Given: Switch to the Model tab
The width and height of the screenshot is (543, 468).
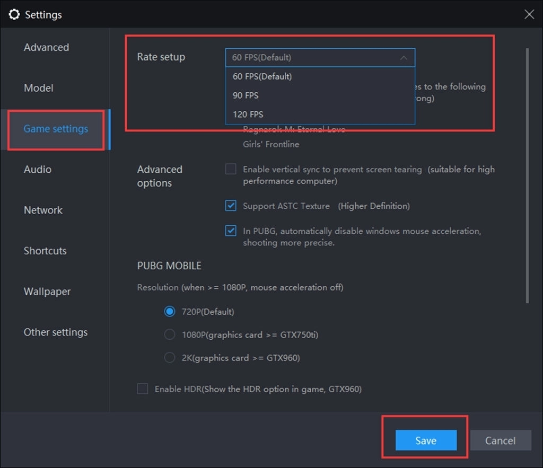Looking at the screenshot, I should click(38, 88).
